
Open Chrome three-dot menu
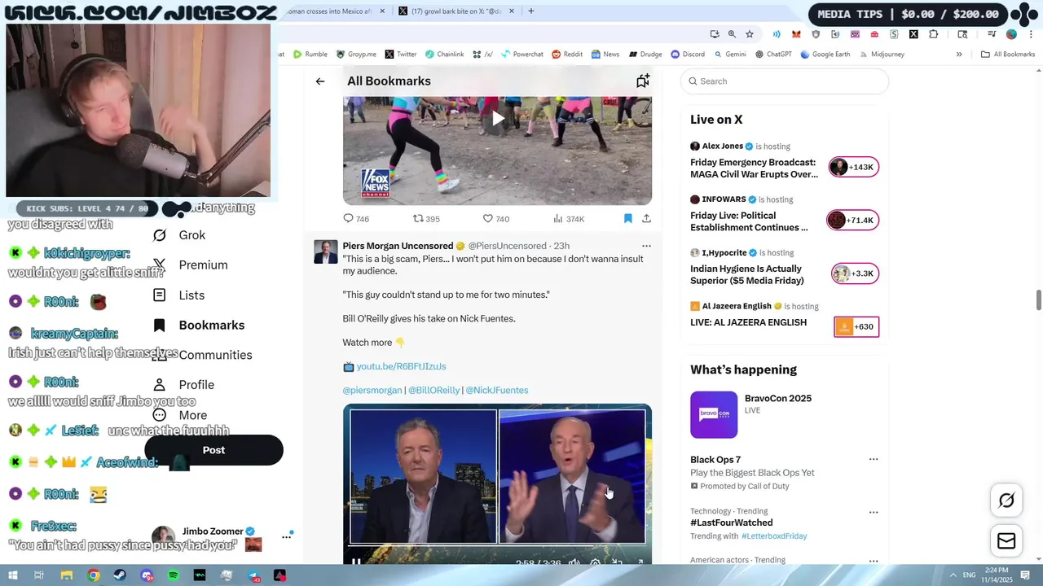[1032, 34]
